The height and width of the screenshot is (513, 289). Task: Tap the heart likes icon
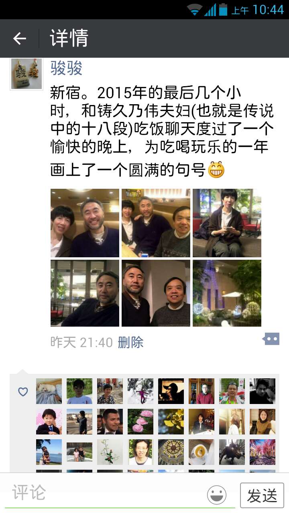pos(23,392)
